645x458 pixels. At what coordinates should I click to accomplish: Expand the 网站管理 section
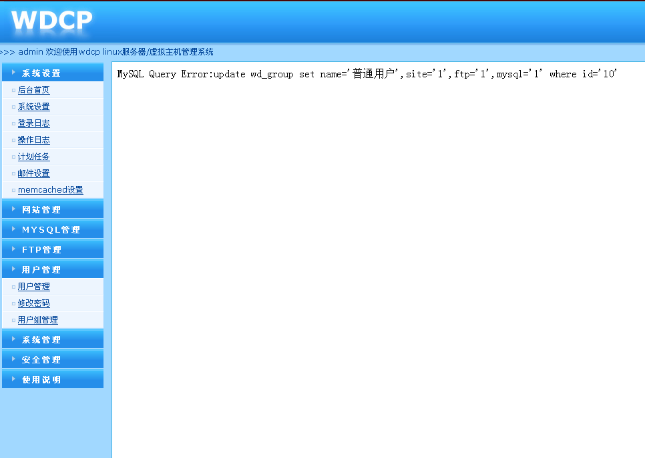(53, 209)
